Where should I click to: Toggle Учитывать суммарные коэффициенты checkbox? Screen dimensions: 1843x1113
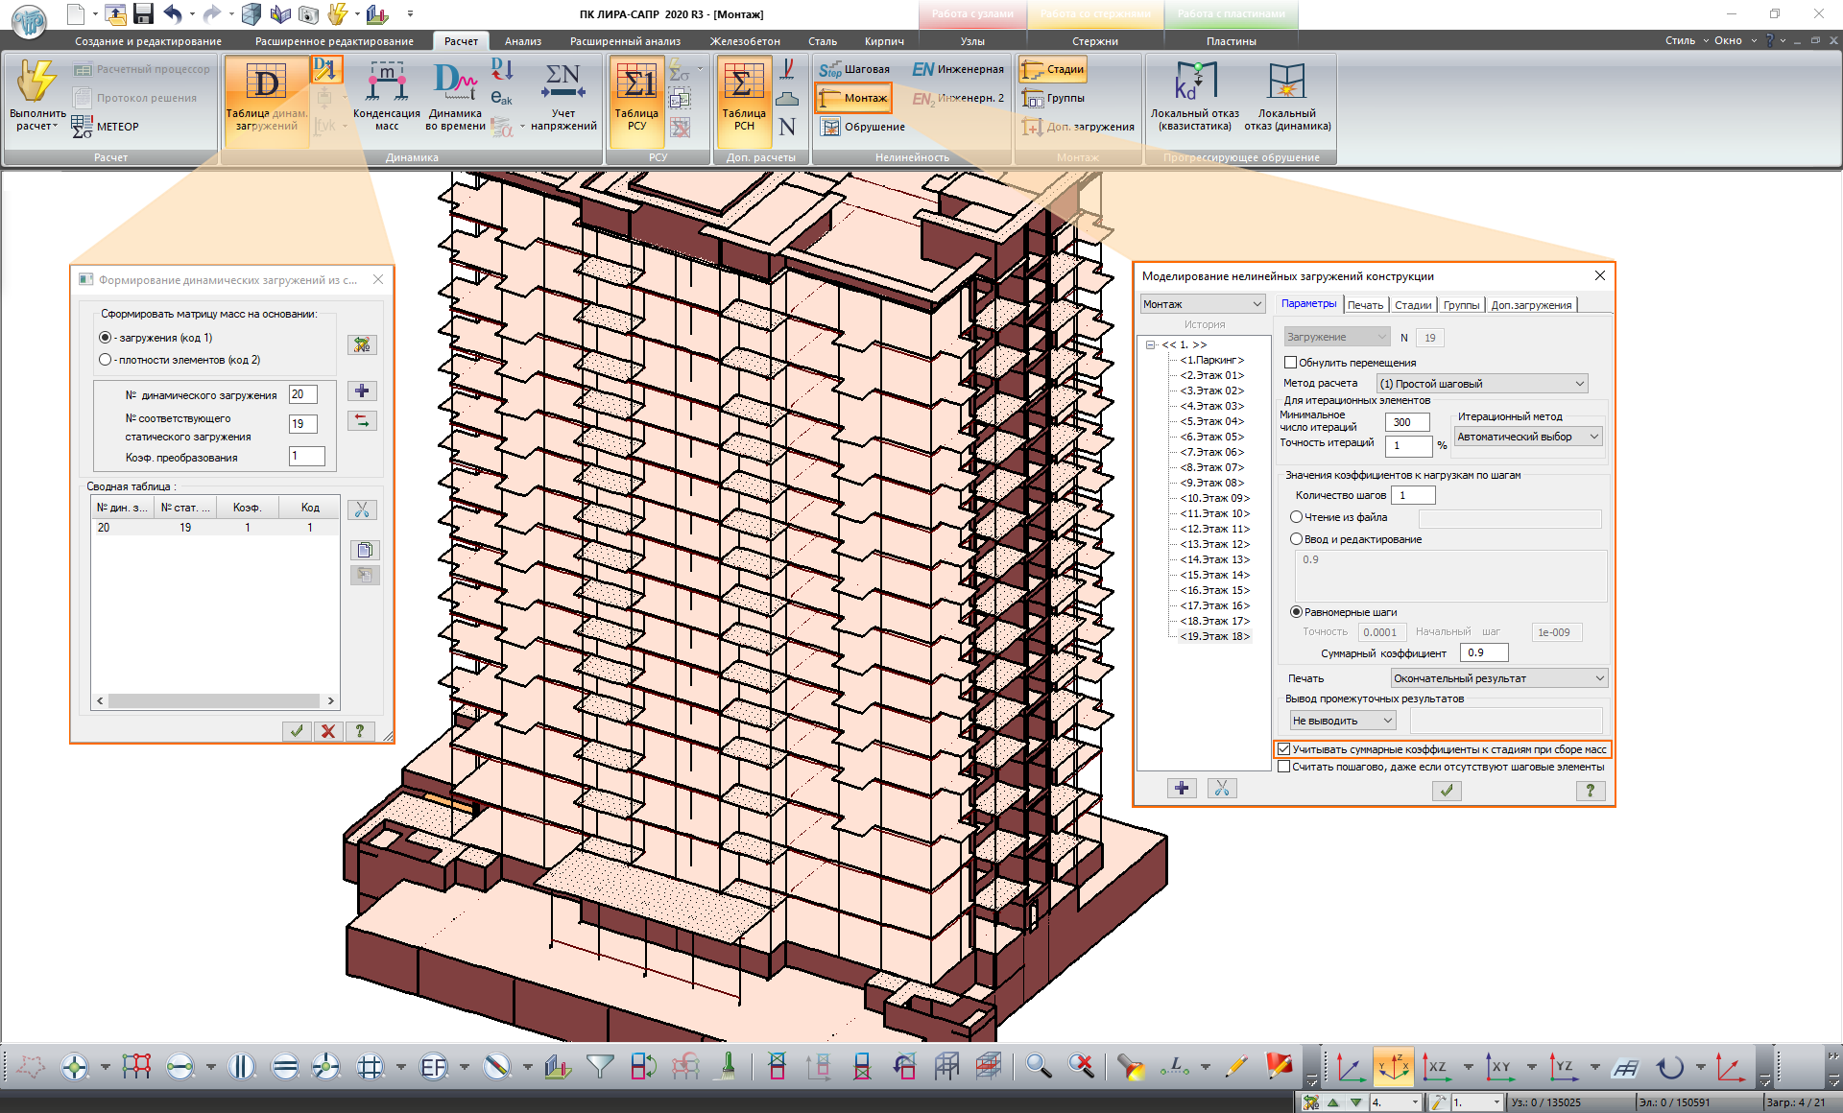click(x=1284, y=749)
